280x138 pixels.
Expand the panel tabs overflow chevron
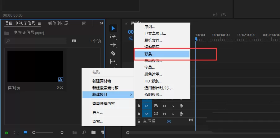[101, 23]
